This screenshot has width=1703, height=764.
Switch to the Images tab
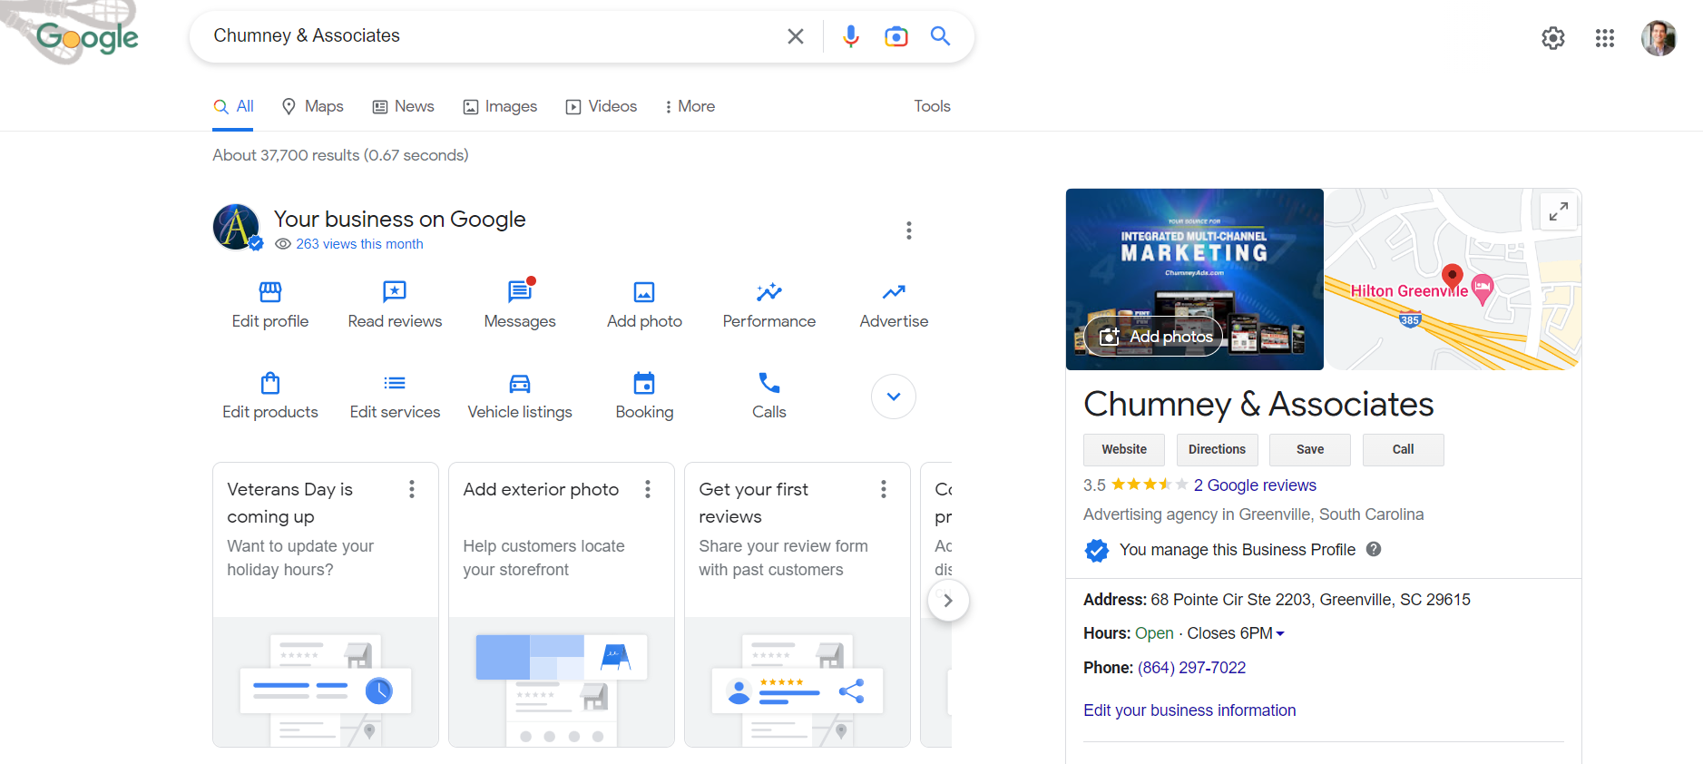500,106
